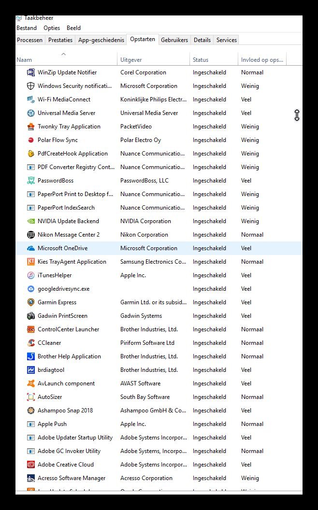Open the Bestand menu
Viewport: 318px width, 510px height.
[x=27, y=28]
